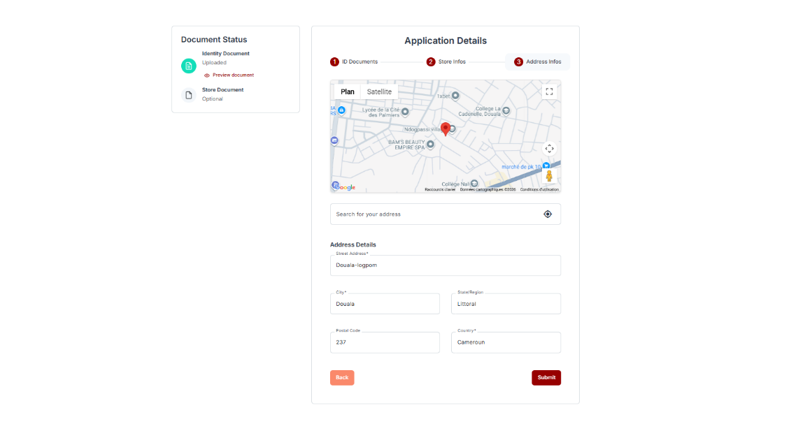Switch the map to Satellite view
Viewport: 791px width, 440px height.
(379, 91)
